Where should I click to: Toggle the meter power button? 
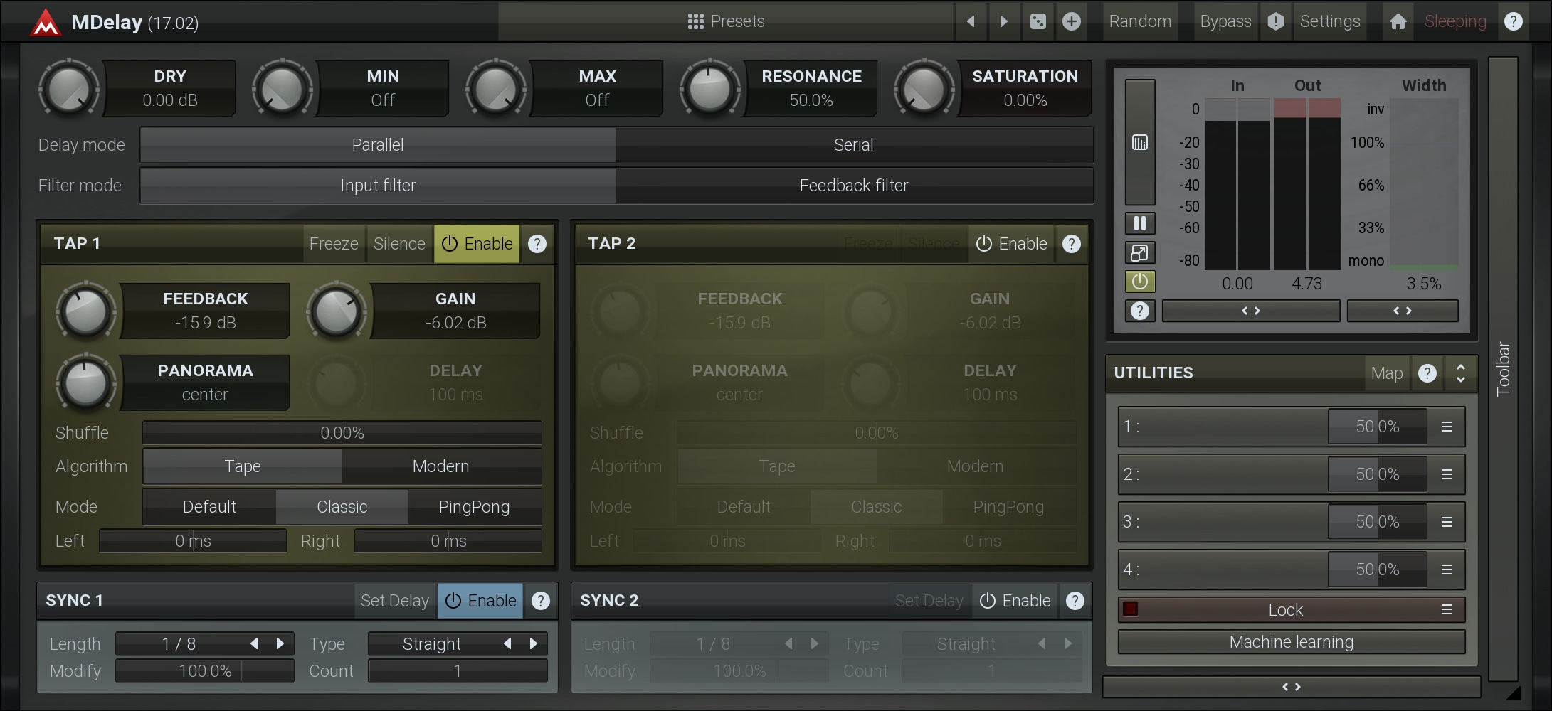[1139, 282]
